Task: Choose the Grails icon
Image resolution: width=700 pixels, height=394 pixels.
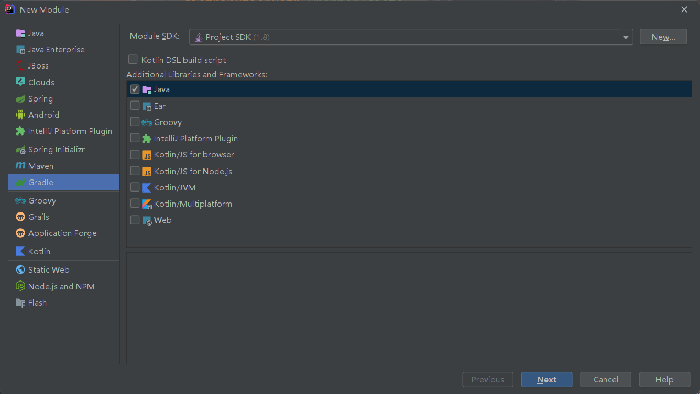Action: point(20,217)
